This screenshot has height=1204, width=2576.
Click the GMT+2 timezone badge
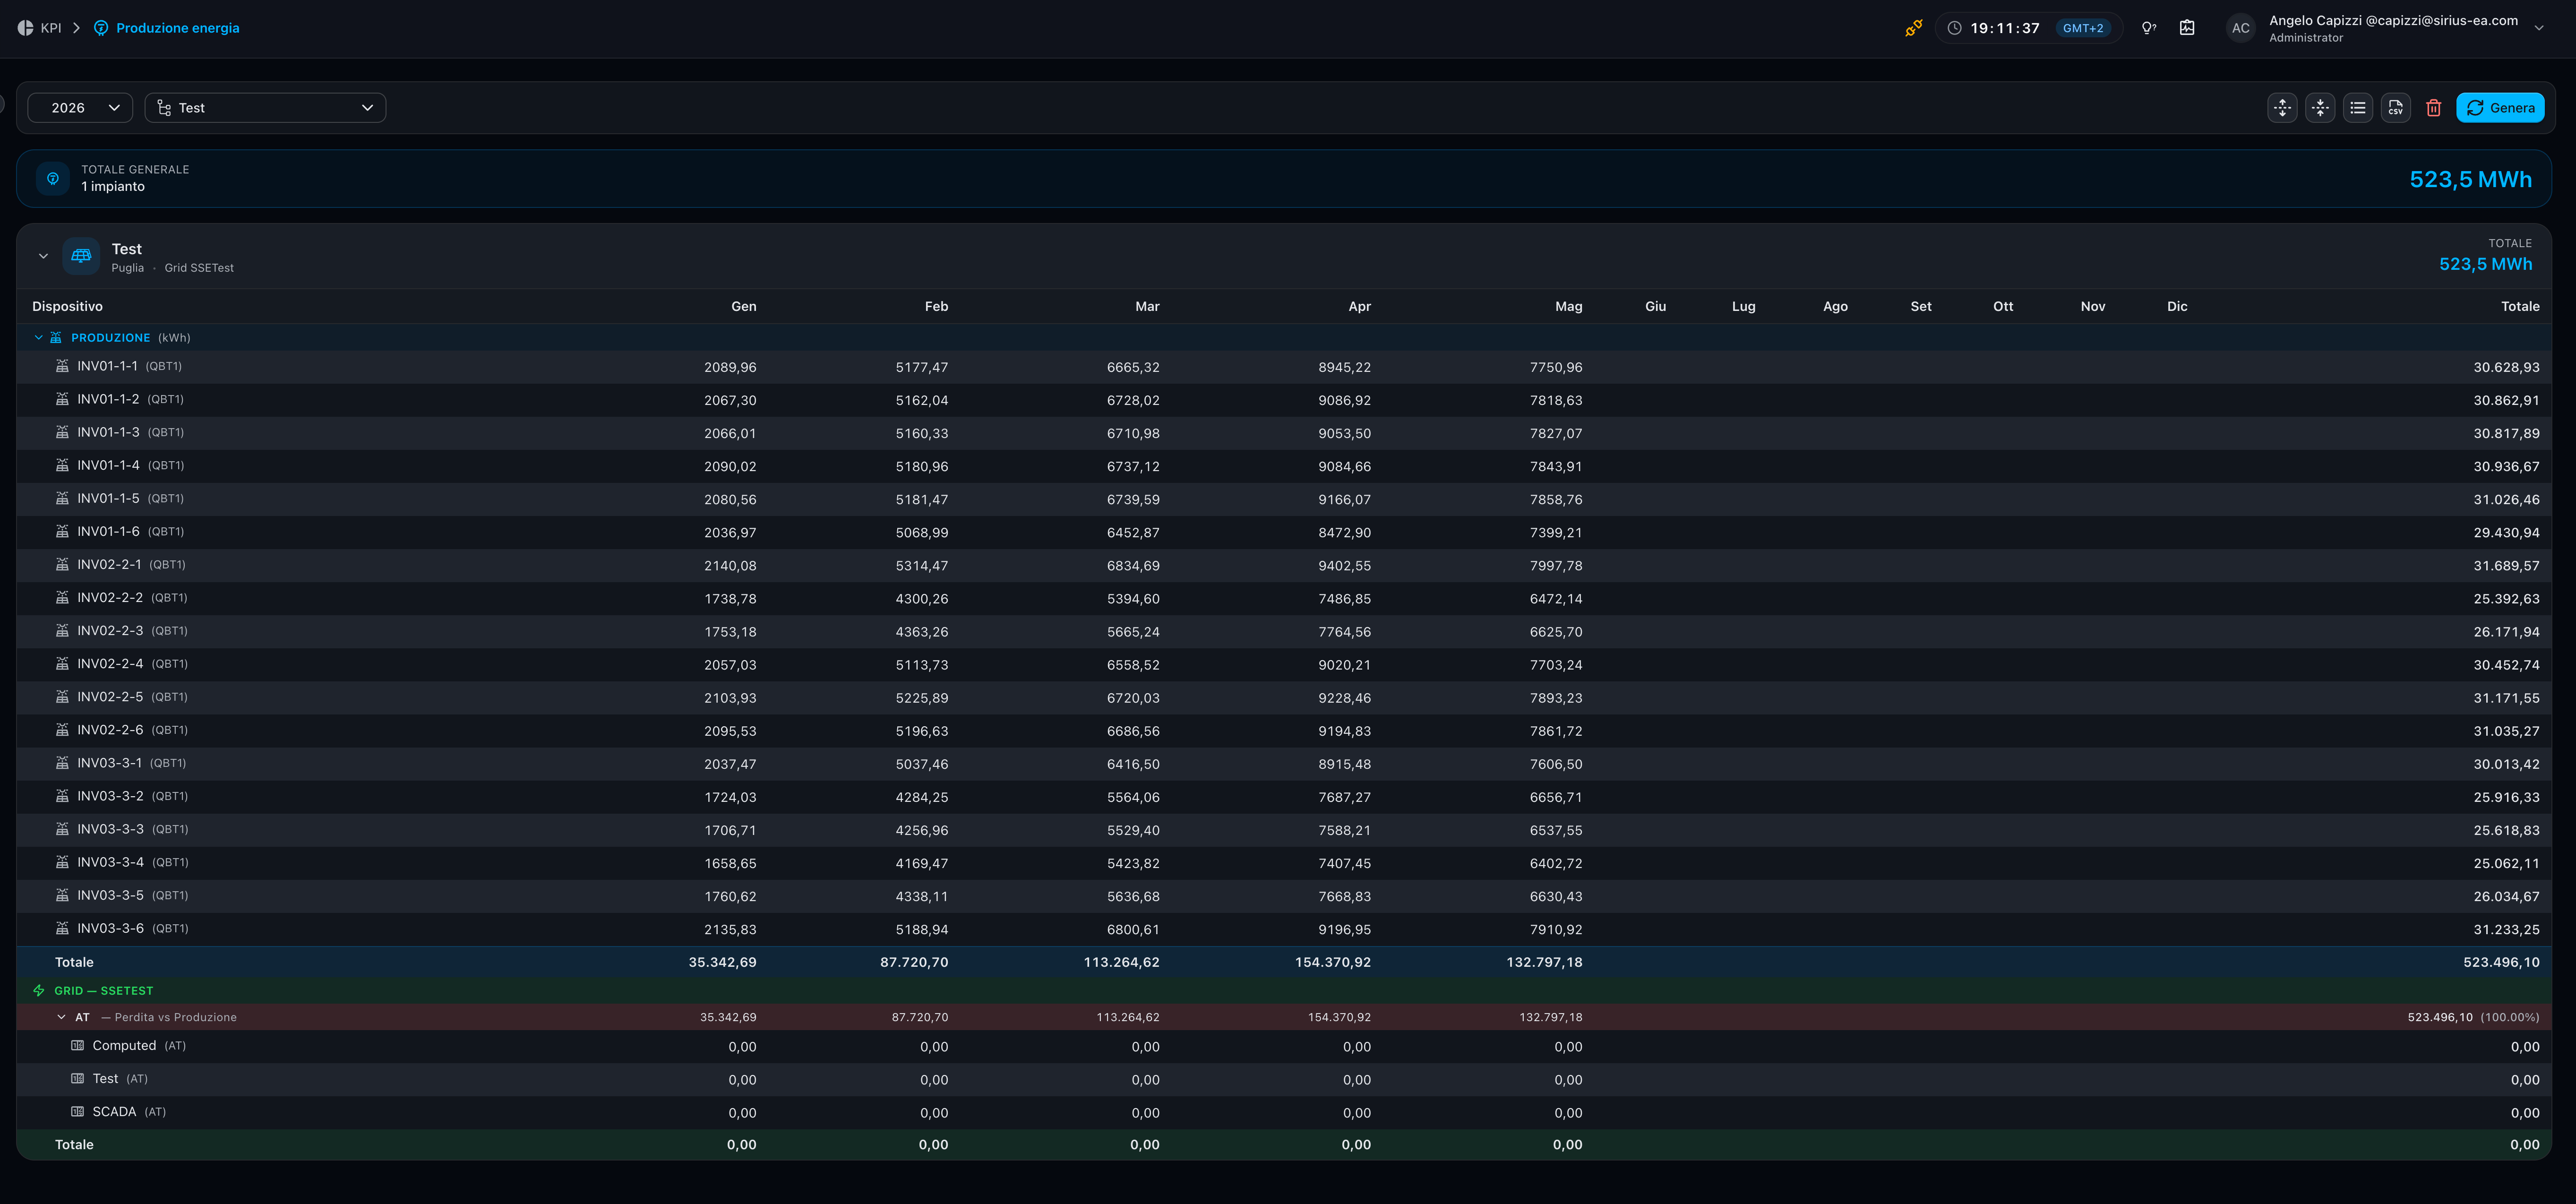(x=2083, y=28)
